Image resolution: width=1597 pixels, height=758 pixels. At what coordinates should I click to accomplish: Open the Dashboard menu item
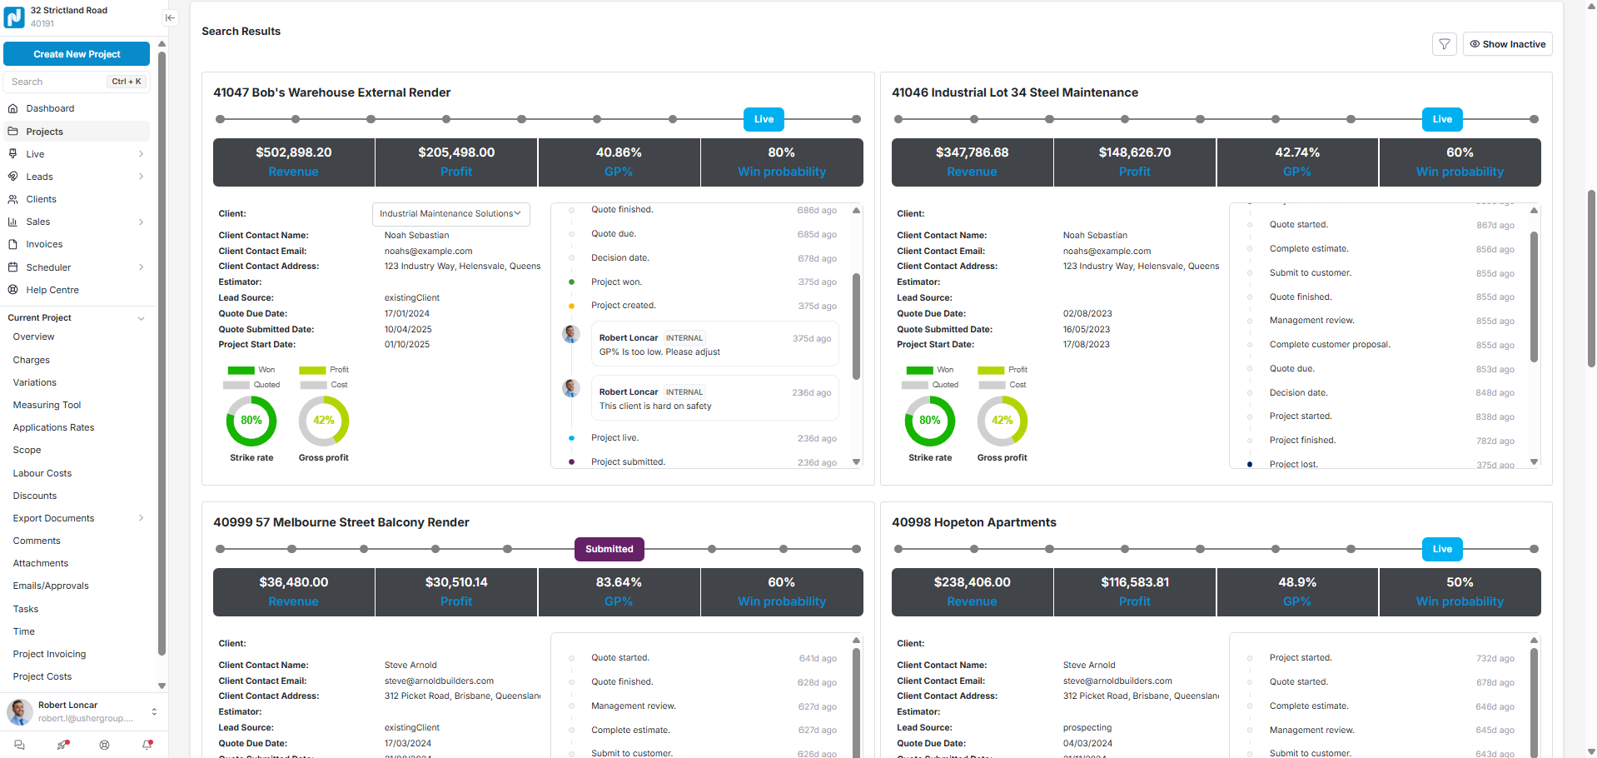click(50, 108)
